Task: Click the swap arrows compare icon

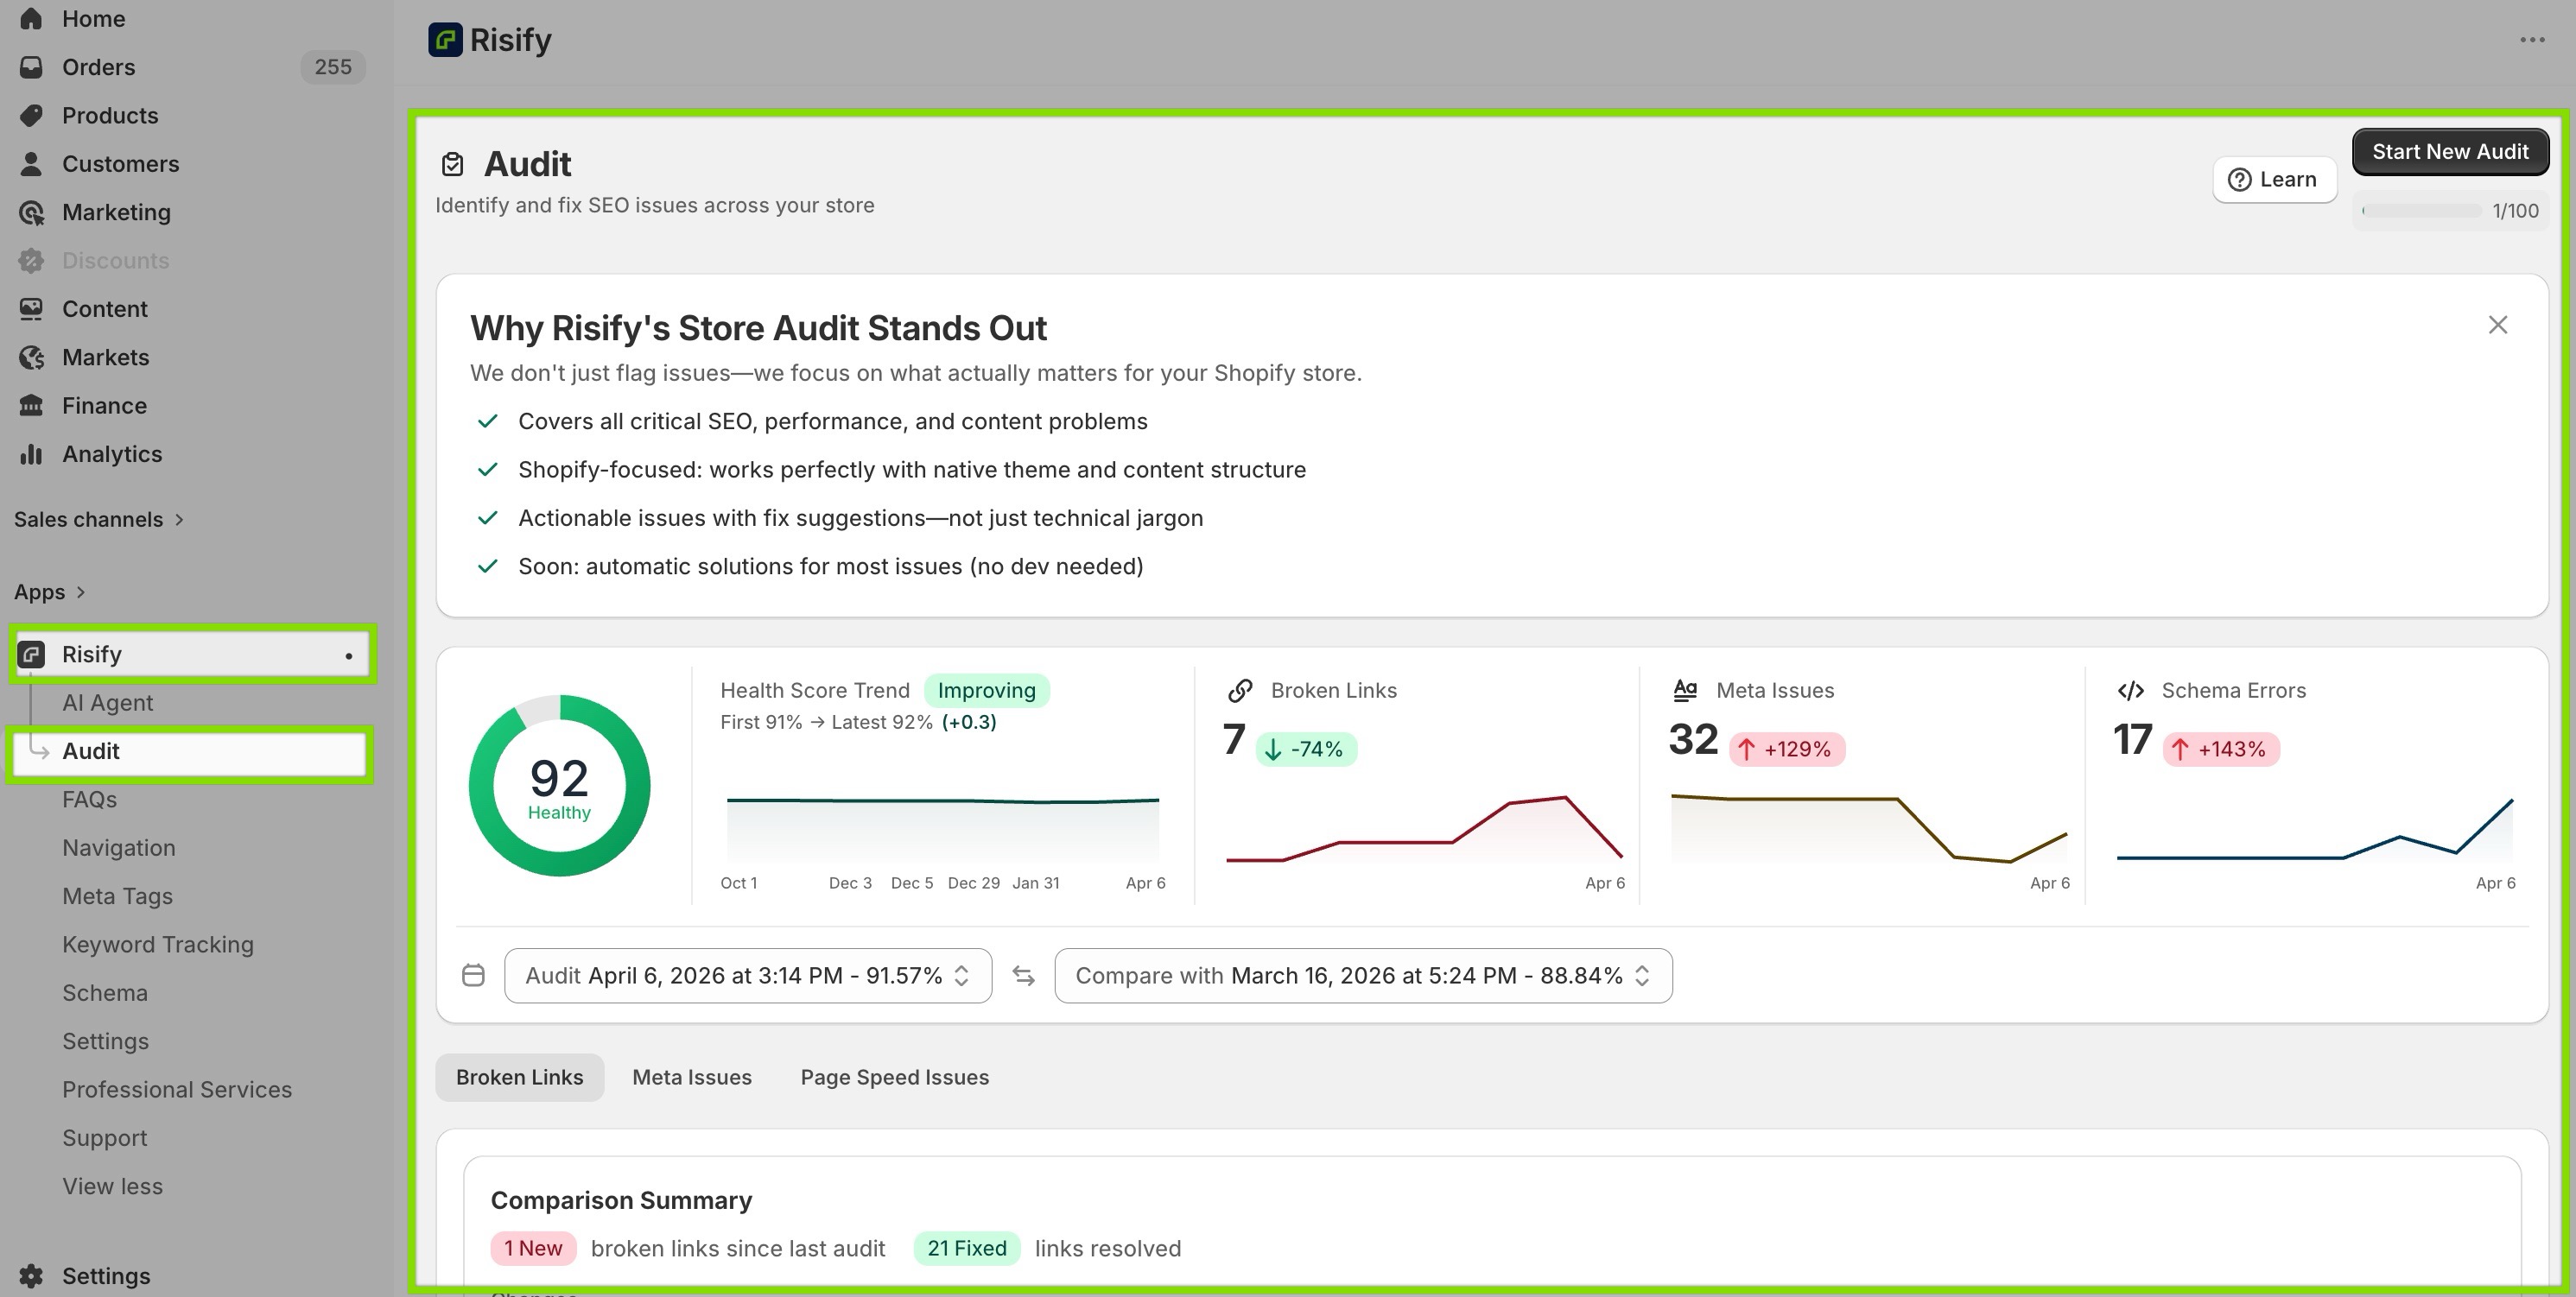Action: point(1023,975)
